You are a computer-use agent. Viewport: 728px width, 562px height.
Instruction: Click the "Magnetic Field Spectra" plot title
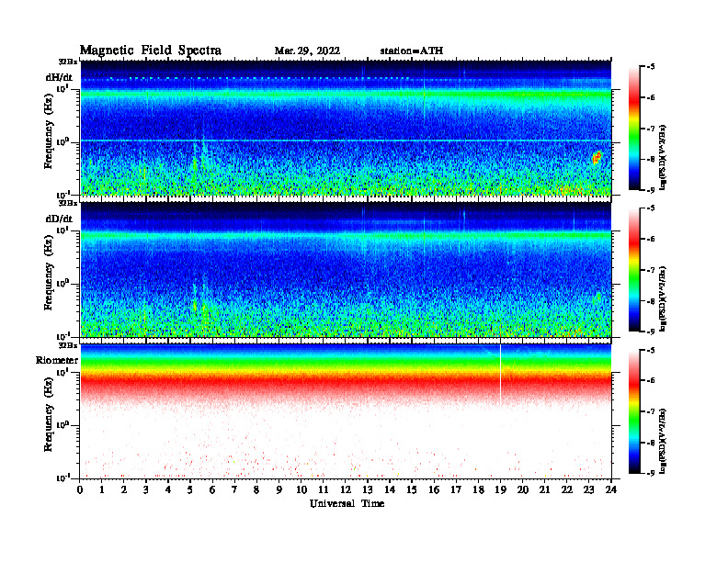151,51
